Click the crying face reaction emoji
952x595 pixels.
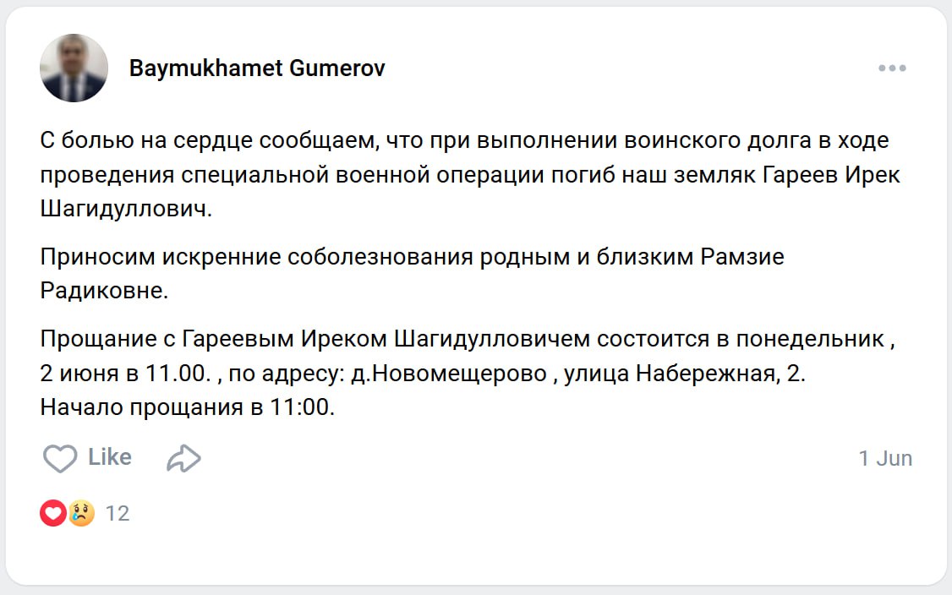point(81,513)
